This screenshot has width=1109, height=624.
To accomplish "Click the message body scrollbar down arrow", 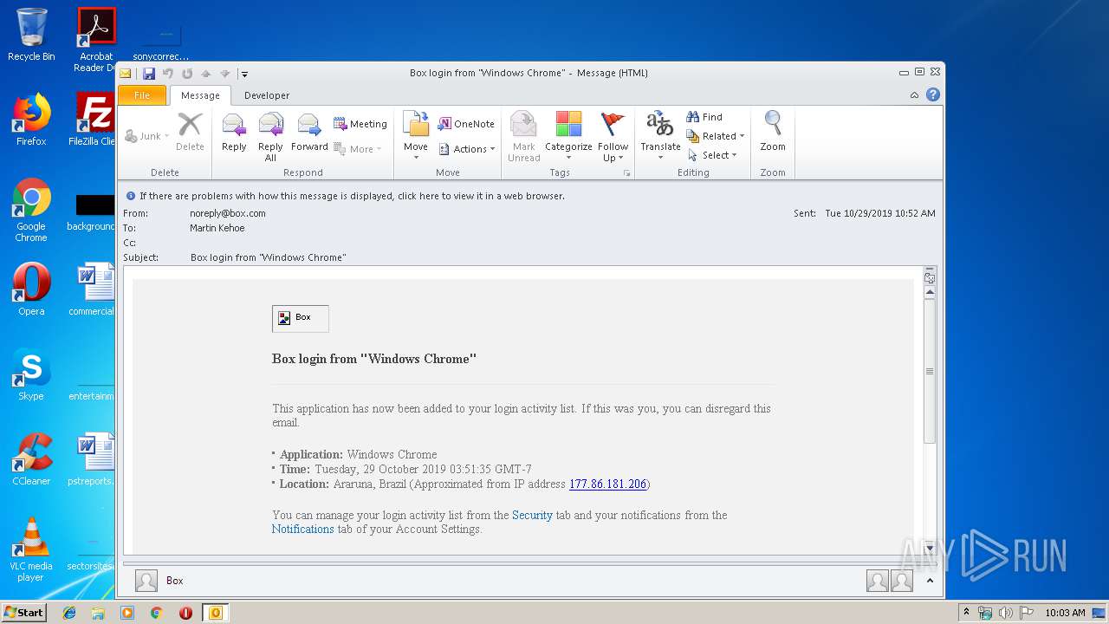I will click(x=930, y=548).
